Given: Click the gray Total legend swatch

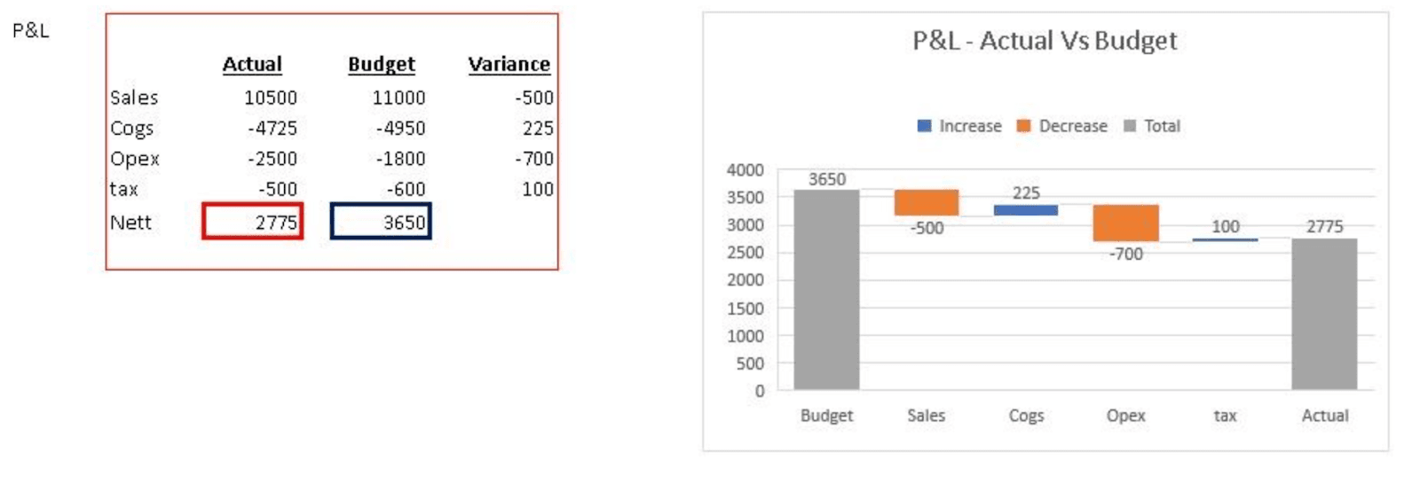Looking at the screenshot, I should [x=1130, y=126].
